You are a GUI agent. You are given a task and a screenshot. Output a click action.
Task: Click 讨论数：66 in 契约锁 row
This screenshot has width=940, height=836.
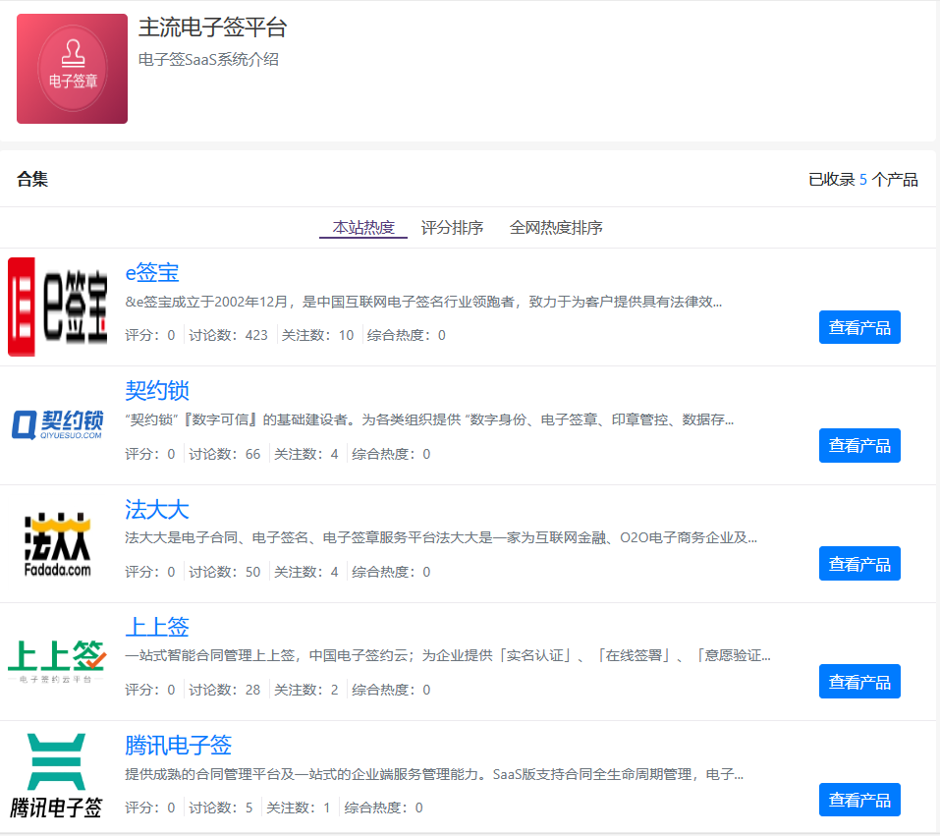[225, 454]
